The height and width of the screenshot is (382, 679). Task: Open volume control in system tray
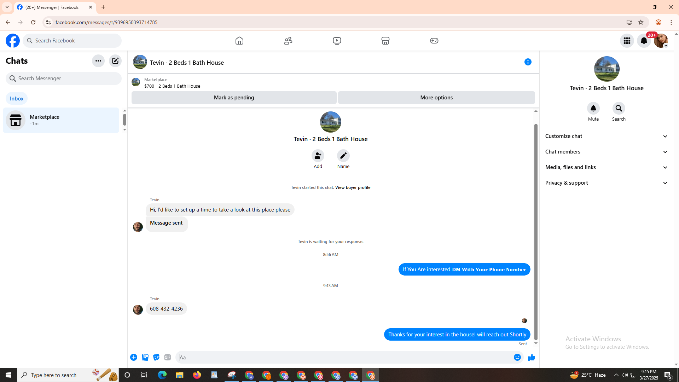coord(625,375)
